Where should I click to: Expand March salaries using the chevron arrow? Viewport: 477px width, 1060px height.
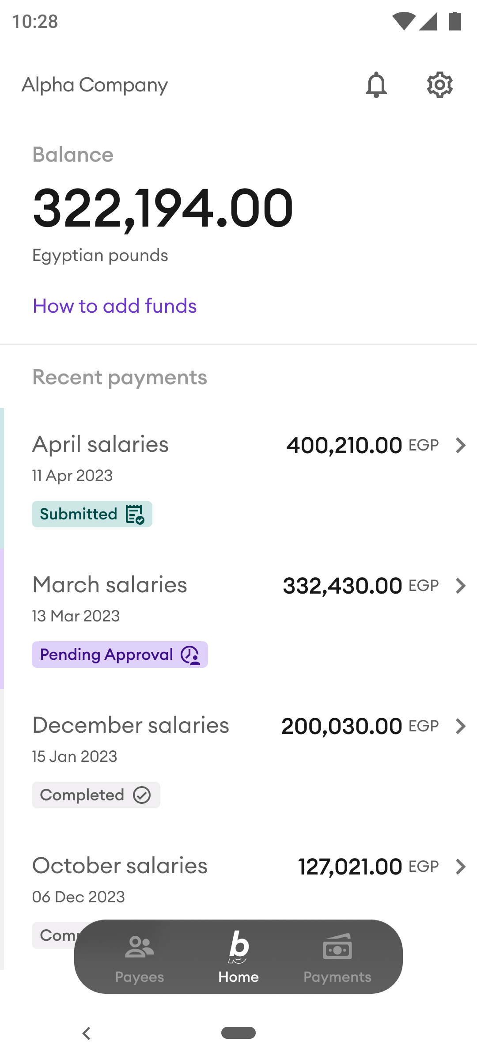[x=460, y=586]
